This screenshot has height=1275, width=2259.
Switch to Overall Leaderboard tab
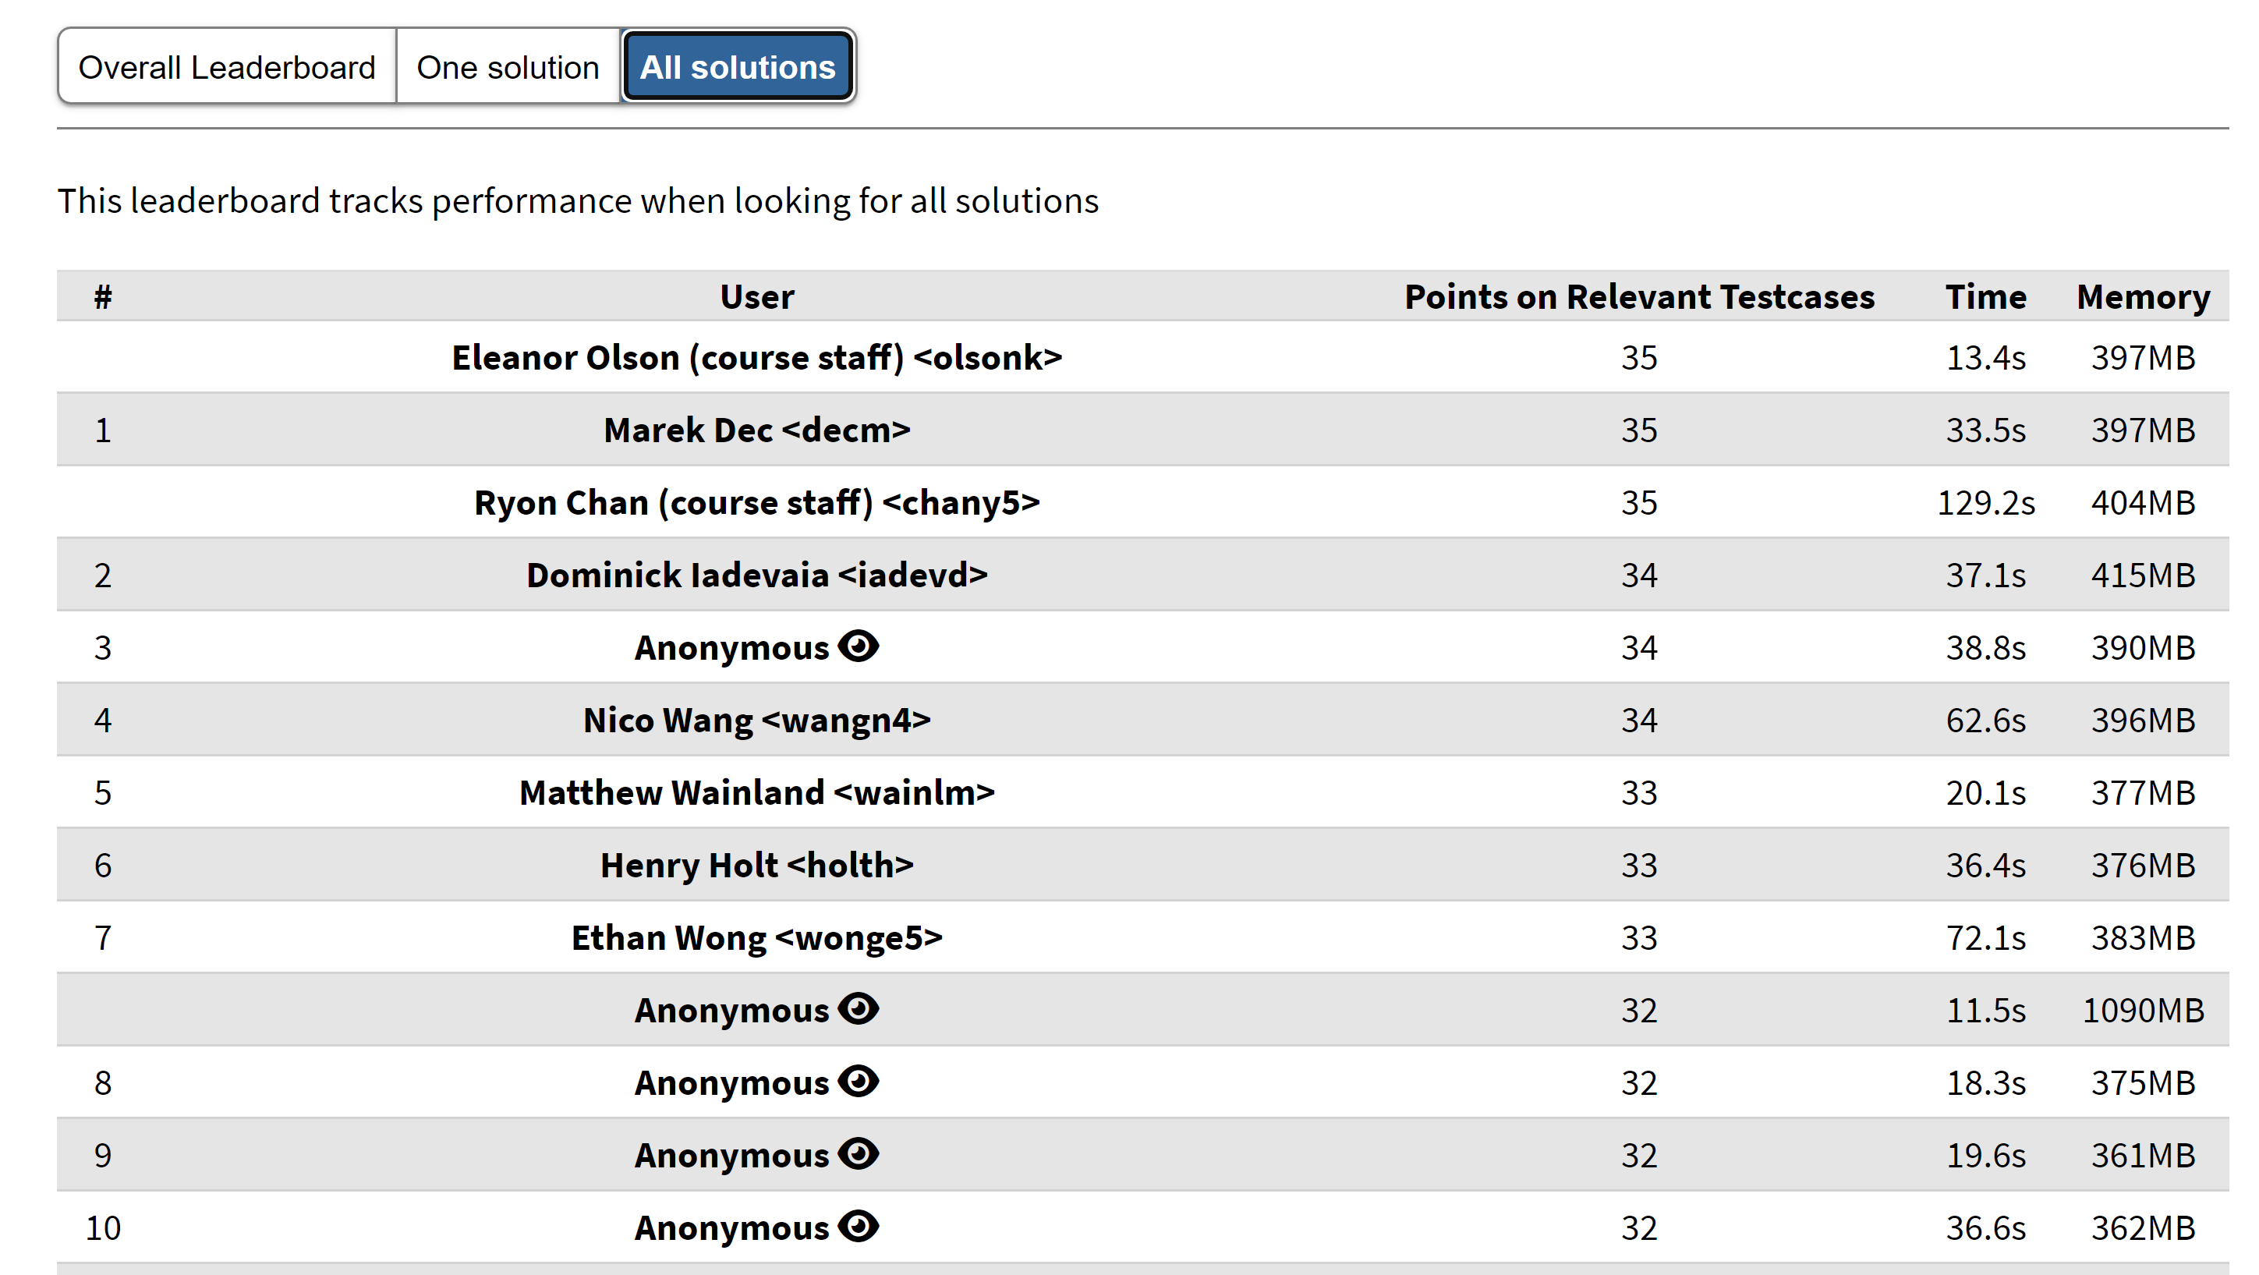pos(227,66)
